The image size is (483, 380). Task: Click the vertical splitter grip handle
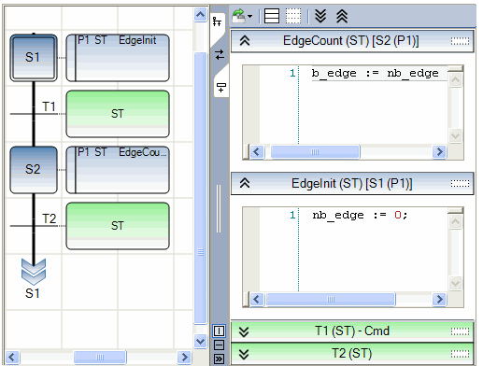(219, 208)
